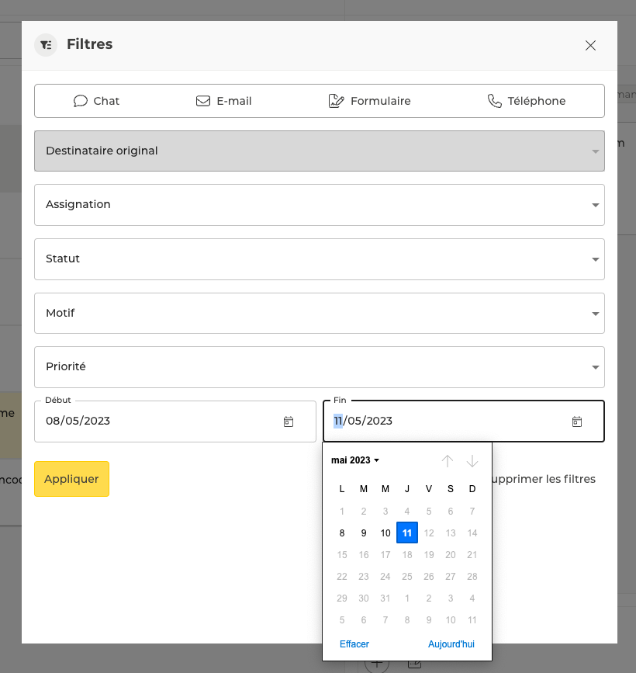This screenshot has width=636, height=673.
Task: Close the Filtres dialog with X
Action: point(590,46)
